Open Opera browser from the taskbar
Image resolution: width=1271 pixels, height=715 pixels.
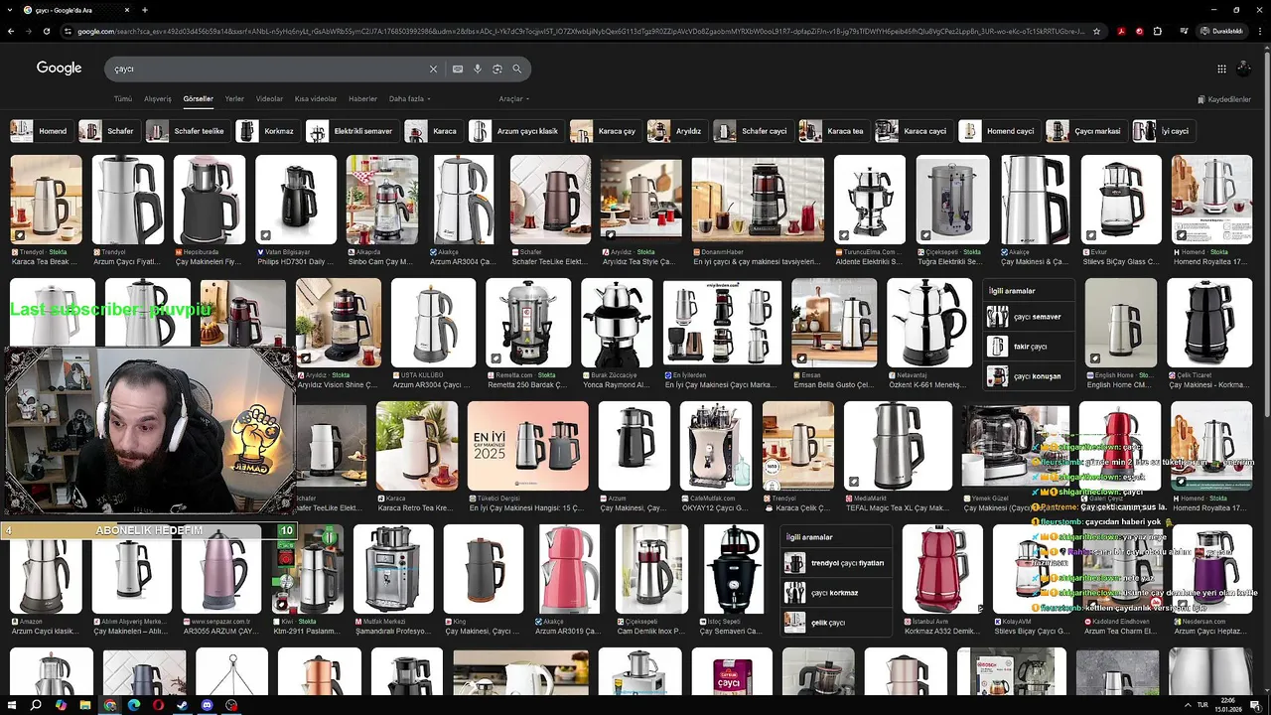click(158, 705)
